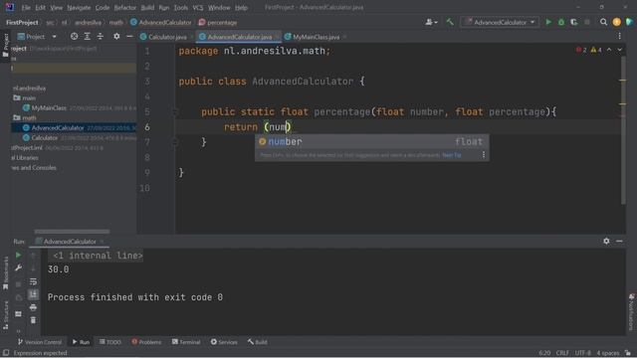Viewport: 637px width, 358px height.
Task: Open bottom Build tool window
Action: 257,342
